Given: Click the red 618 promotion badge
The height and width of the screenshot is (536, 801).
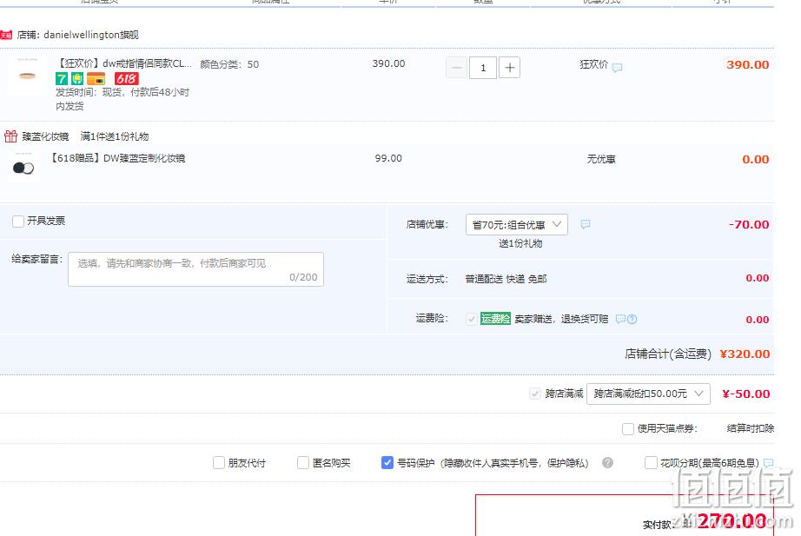Looking at the screenshot, I should point(126,79).
